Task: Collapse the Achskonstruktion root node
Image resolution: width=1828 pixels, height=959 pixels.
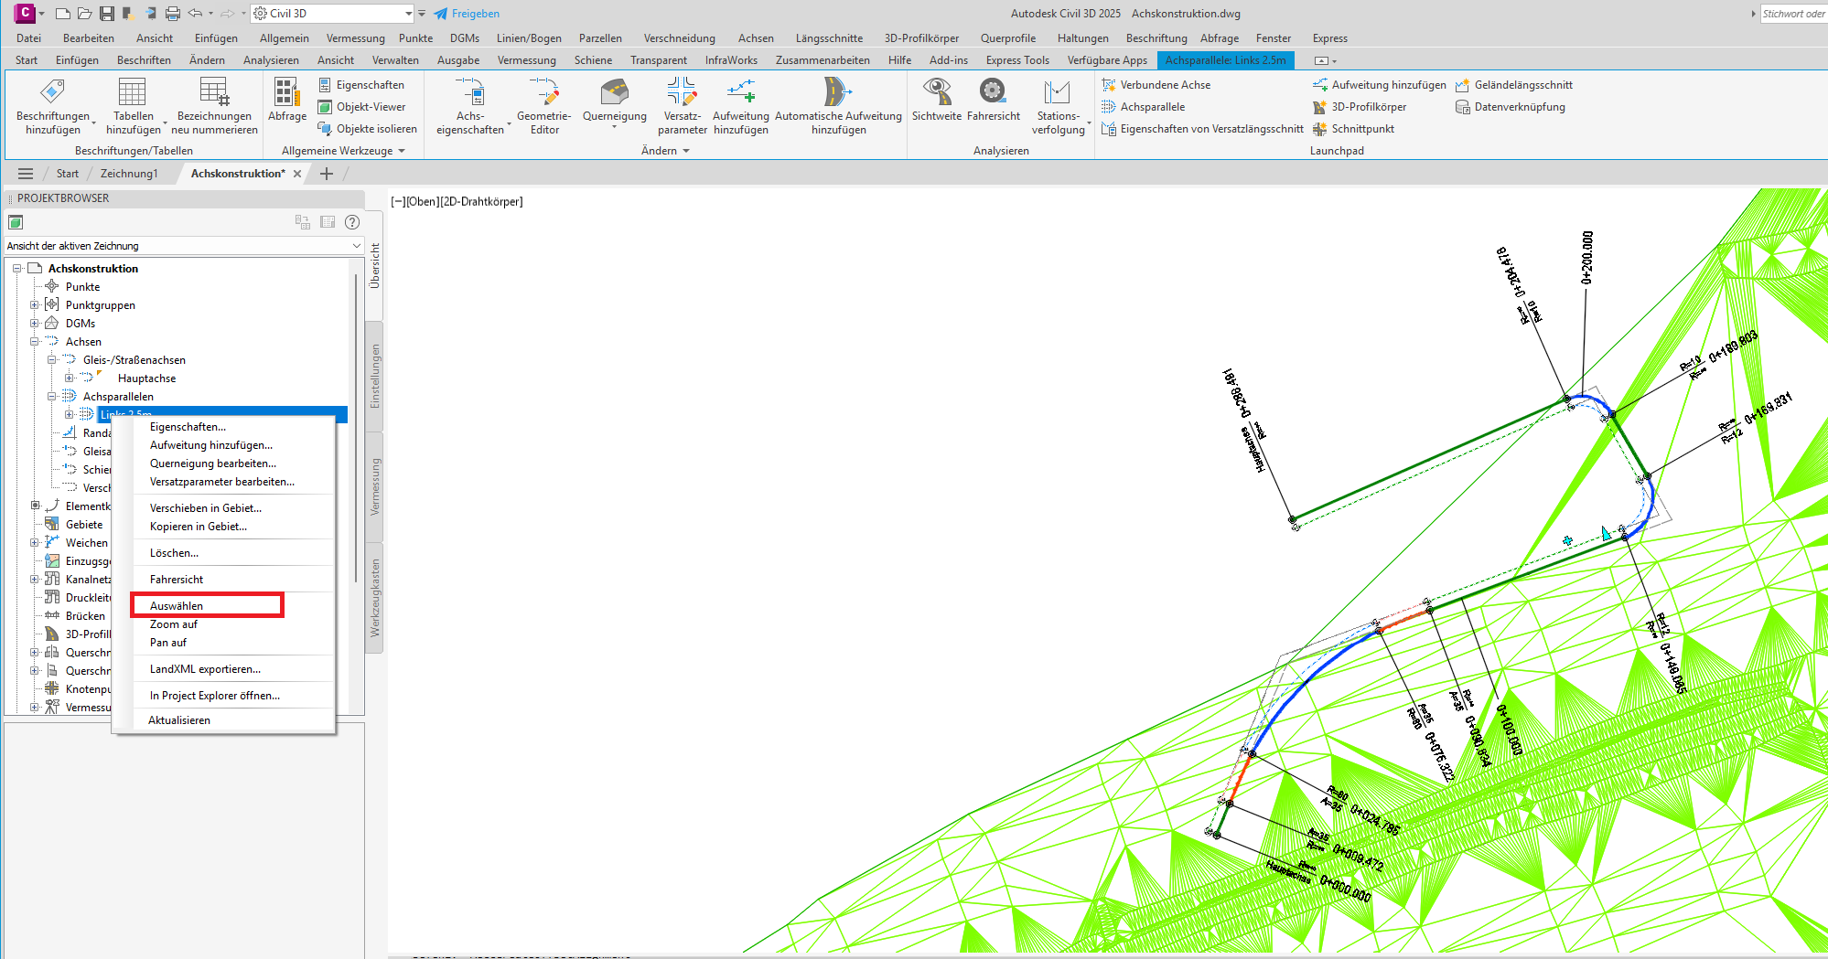Action: (17, 269)
